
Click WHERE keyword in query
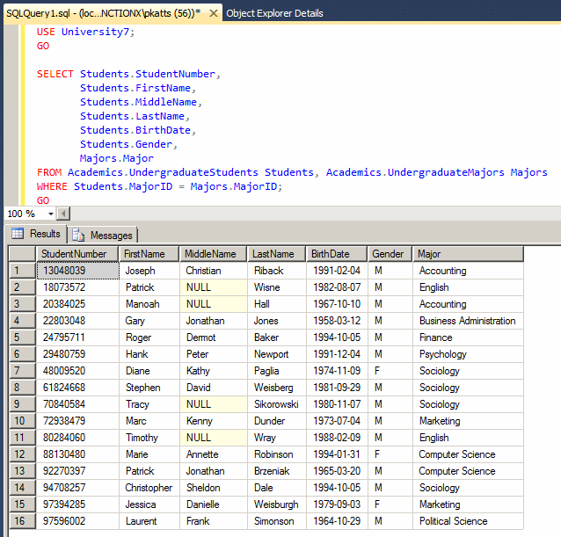point(52,186)
